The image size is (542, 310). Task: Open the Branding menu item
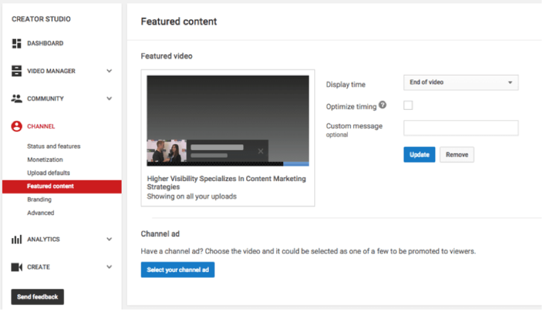tap(39, 200)
